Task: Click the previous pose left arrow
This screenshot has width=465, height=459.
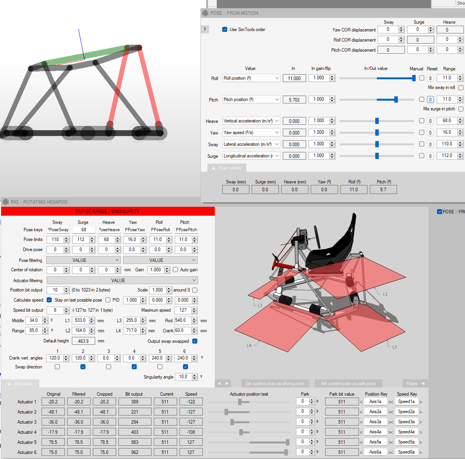Action: tap(219, 384)
